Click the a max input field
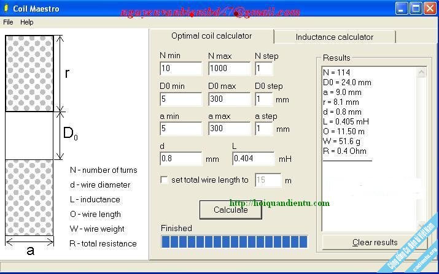 coord(229,129)
